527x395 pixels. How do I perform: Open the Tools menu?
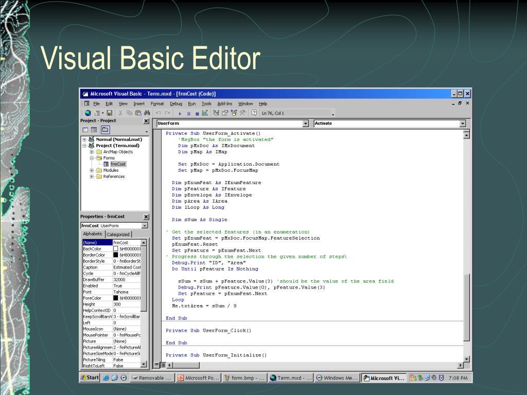point(206,104)
